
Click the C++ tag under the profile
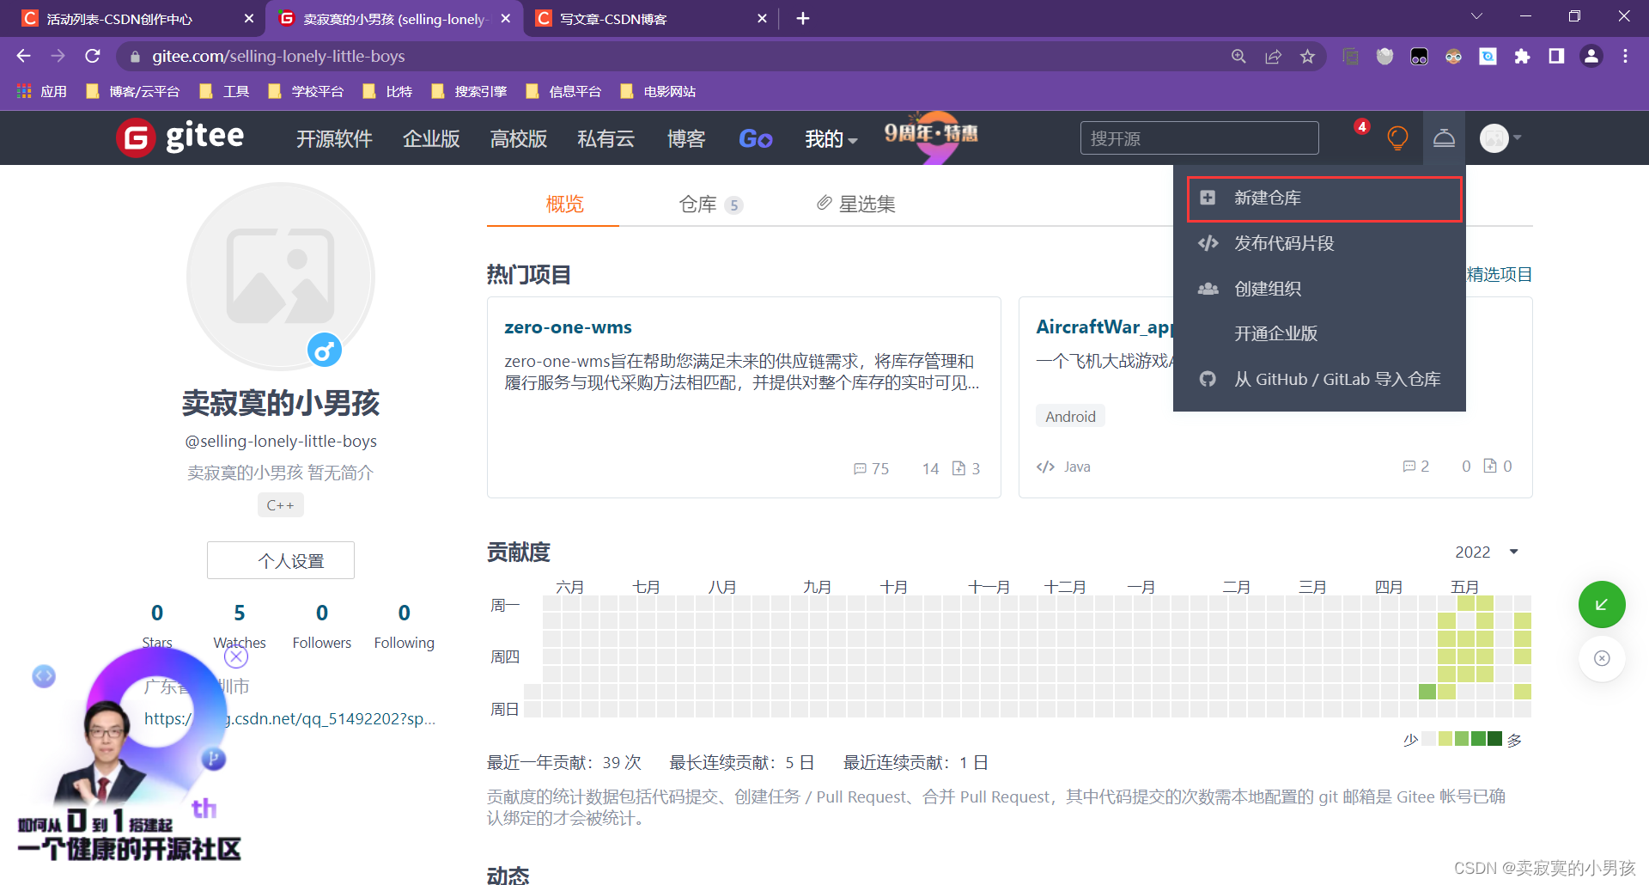(x=281, y=505)
